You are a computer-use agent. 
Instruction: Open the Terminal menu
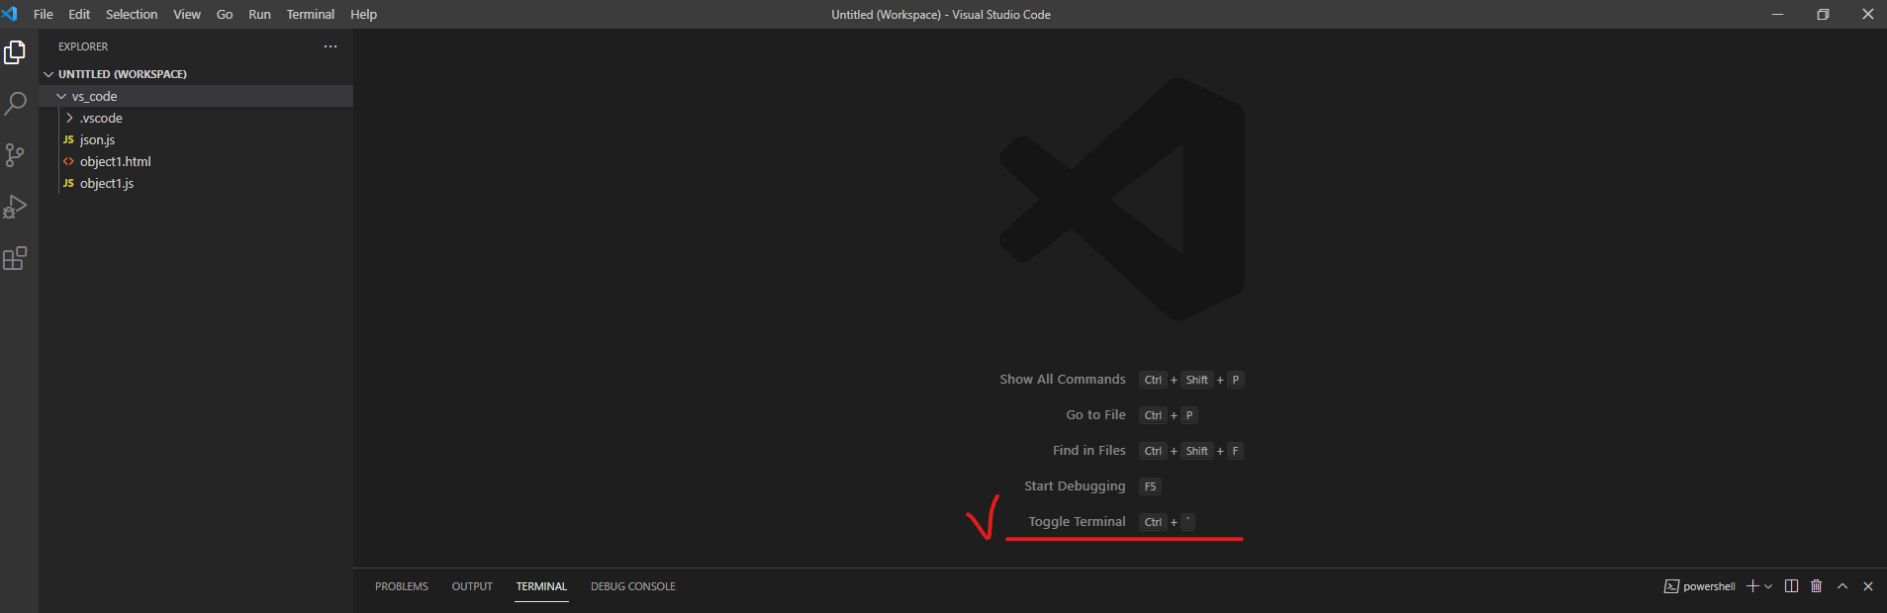coord(311,14)
